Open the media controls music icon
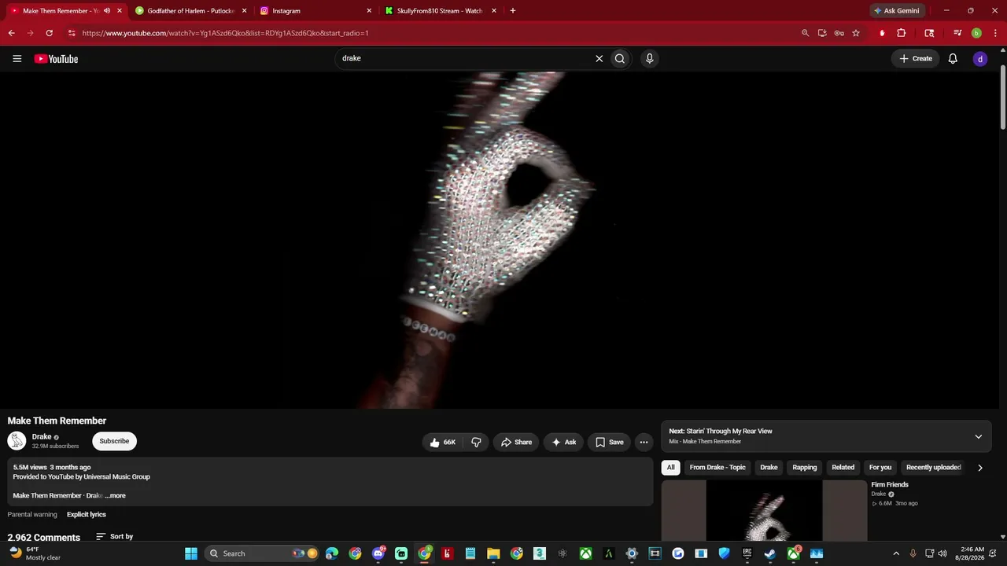The height and width of the screenshot is (566, 1007). click(957, 33)
